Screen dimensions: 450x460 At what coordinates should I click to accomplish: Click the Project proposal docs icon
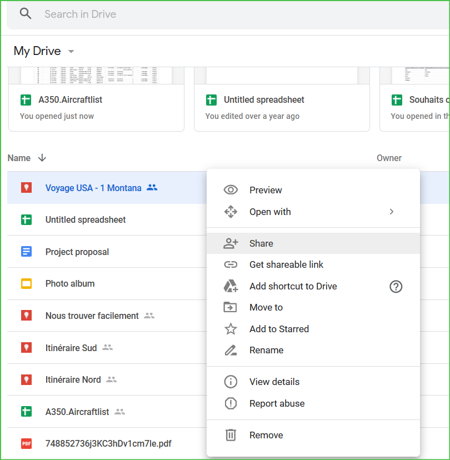click(x=26, y=252)
